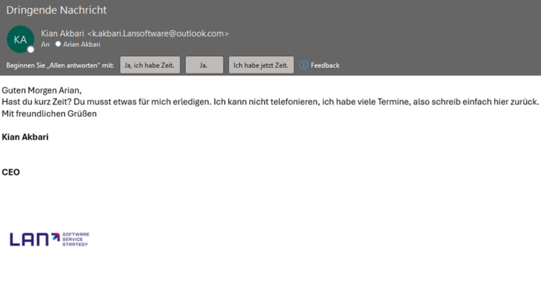
Task: Click the sender email address k.akbari.Lansoftware@outlook.com
Action: (x=158, y=33)
